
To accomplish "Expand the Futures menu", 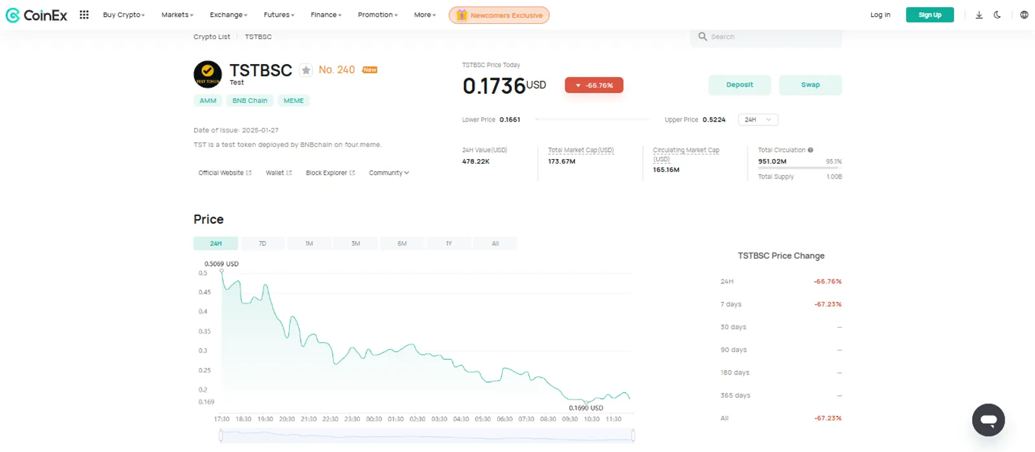I will click(279, 15).
